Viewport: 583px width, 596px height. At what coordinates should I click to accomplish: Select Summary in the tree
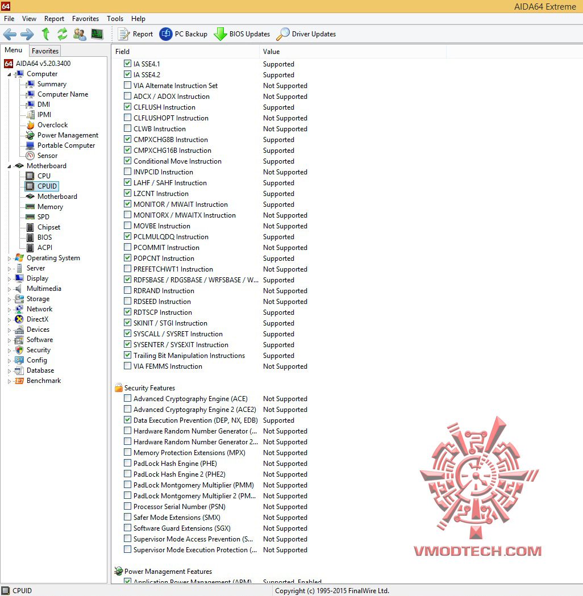point(52,84)
